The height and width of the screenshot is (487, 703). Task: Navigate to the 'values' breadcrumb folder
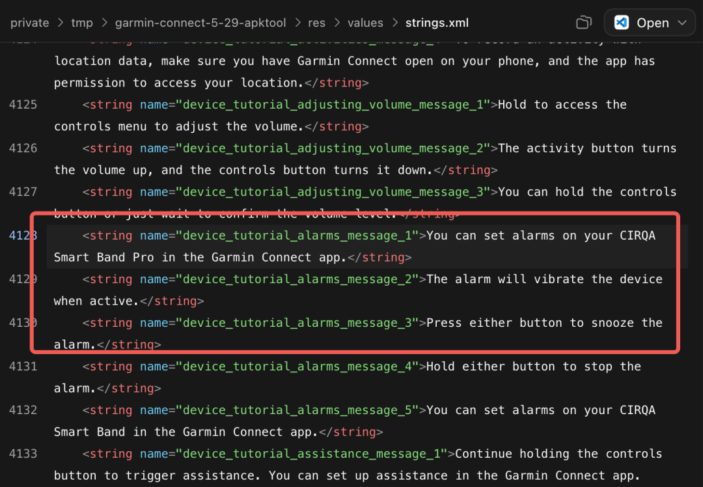pyautogui.click(x=365, y=23)
